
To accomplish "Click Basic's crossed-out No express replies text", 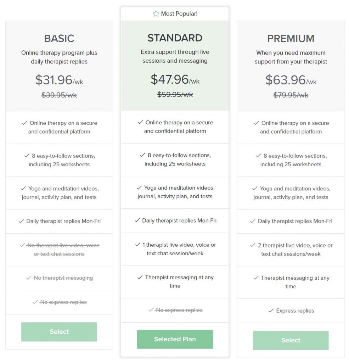I will 63,302.
